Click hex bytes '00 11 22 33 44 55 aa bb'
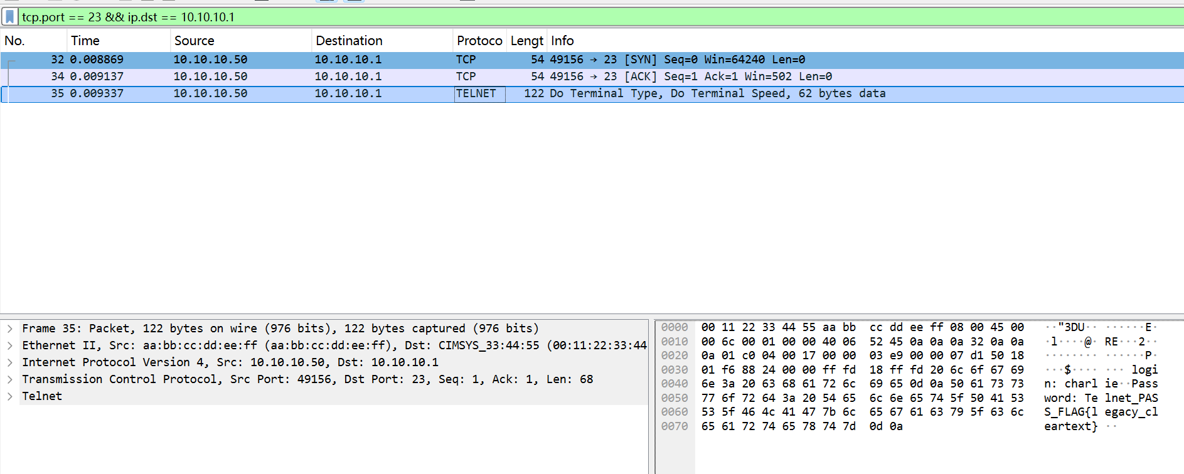This screenshot has width=1184, height=474. (x=779, y=327)
